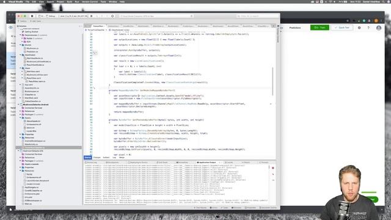The width and height of the screenshot is (391, 220).
Task: Open the Apple menu
Action: [4, 1]
